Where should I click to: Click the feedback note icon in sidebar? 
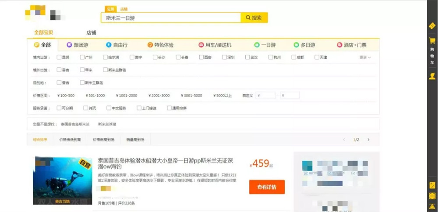(432, 185)
